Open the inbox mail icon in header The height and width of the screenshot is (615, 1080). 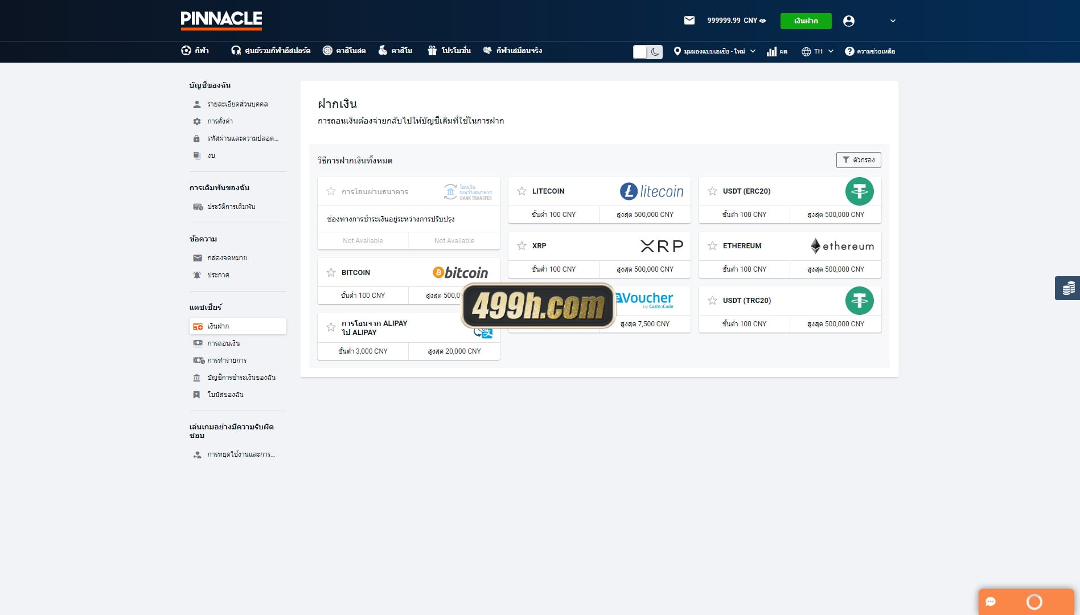pos(689,20)
